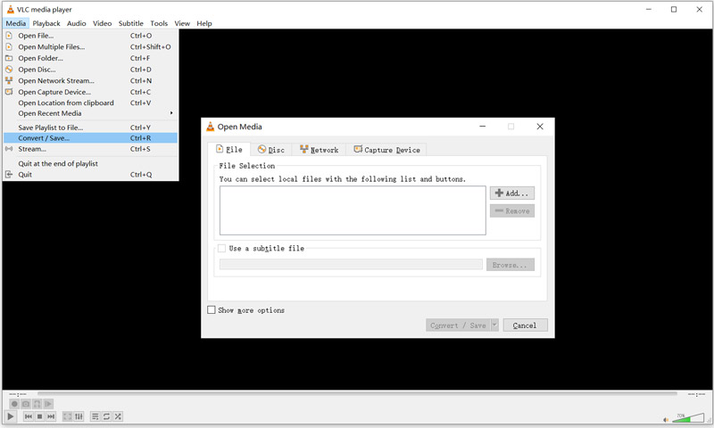The image size is (714, 428).
Task: Click the Convert / Save button
Action: click(458, 325)
